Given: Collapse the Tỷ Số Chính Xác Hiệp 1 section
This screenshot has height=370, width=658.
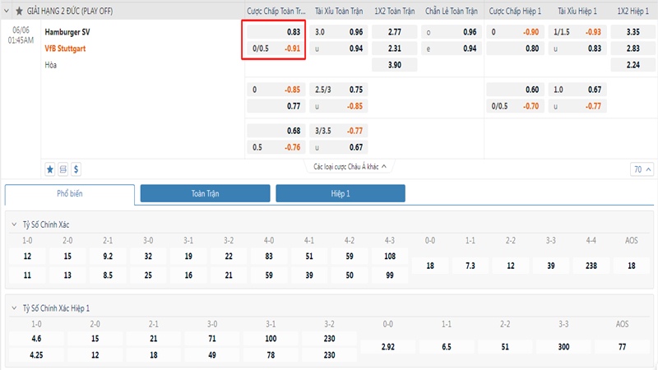Looking at the screenshot, I should click(14, 308).
